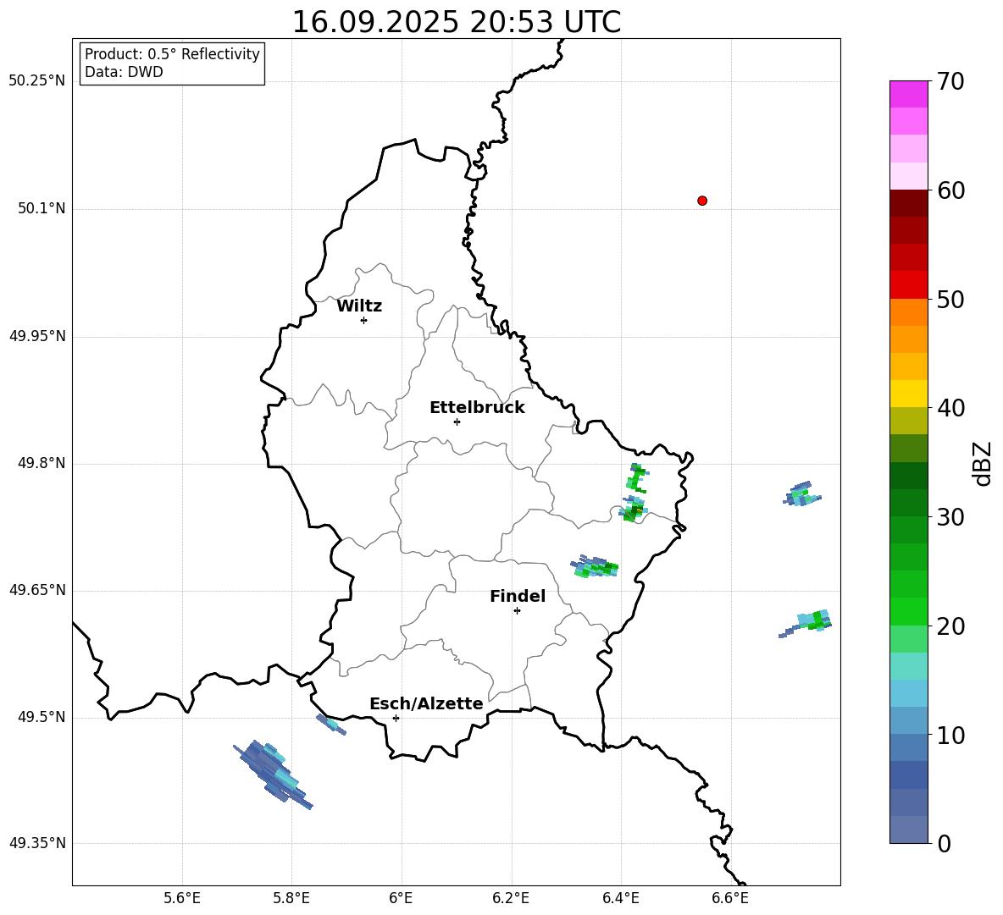
Task: Click the 6.6°E longitude label
Action: click(730, 899)
